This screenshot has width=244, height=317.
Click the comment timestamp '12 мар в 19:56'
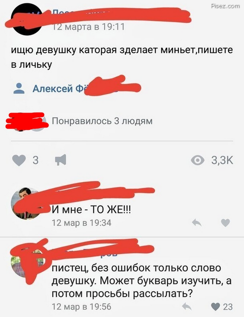pyautogui.click(x=82, y=306)
